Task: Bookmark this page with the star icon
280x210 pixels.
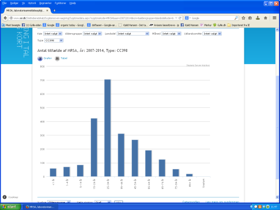Action: click(x=243, y=18)
